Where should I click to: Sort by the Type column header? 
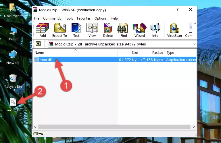click(181, 53)
